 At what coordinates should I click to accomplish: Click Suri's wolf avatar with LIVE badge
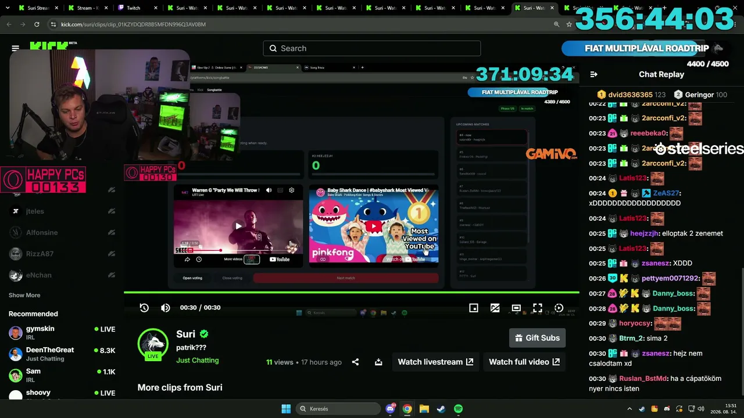point(153,344)
